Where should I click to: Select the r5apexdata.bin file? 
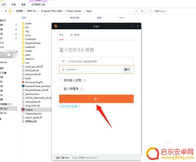(x=32, y=114)
